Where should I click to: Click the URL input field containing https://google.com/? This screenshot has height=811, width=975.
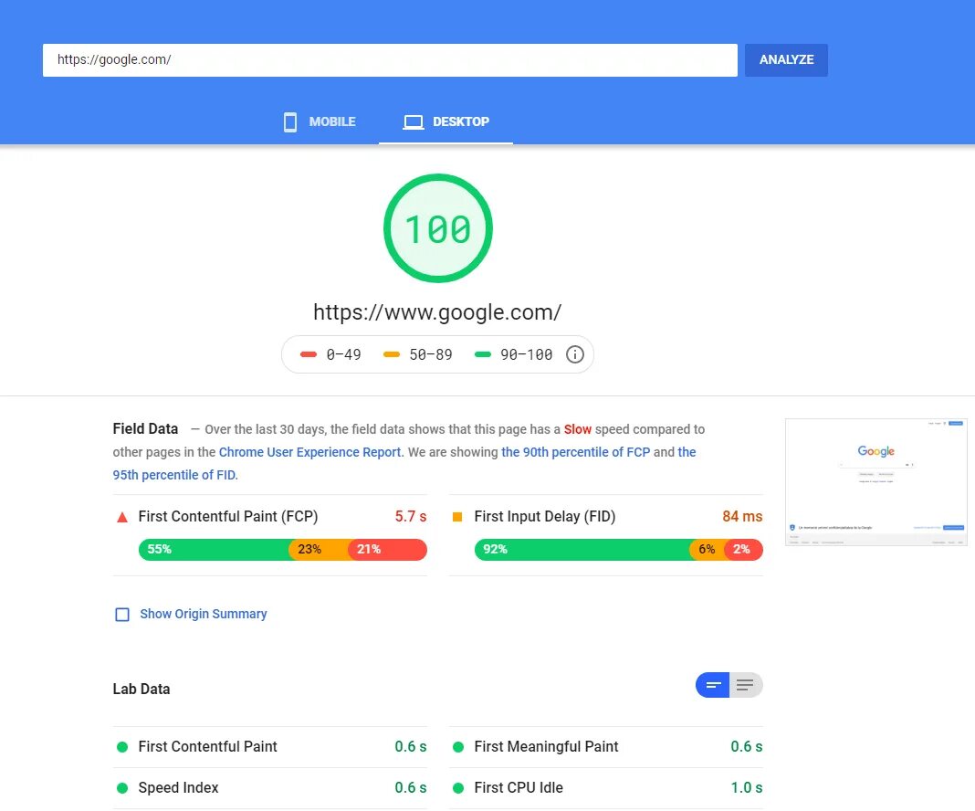(390, 59)
